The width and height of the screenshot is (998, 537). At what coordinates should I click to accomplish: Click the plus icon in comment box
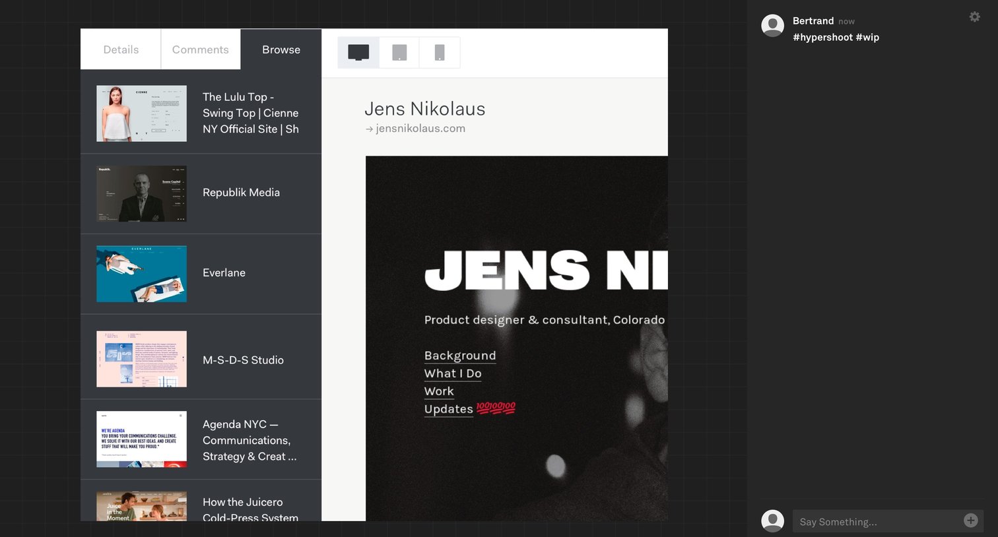click(970, 521)
